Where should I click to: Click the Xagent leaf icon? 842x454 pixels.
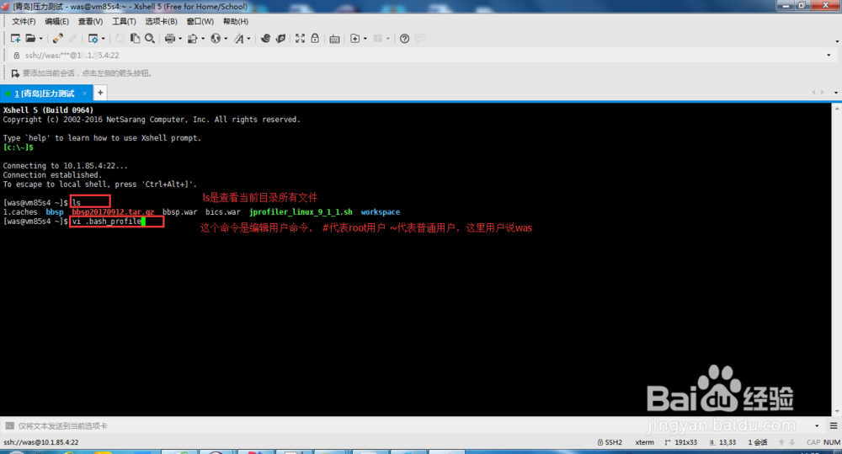[280, 38]
